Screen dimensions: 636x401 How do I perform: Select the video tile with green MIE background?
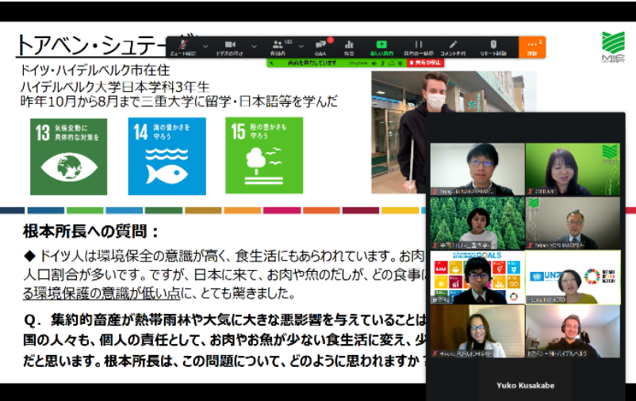coord(573,169)
